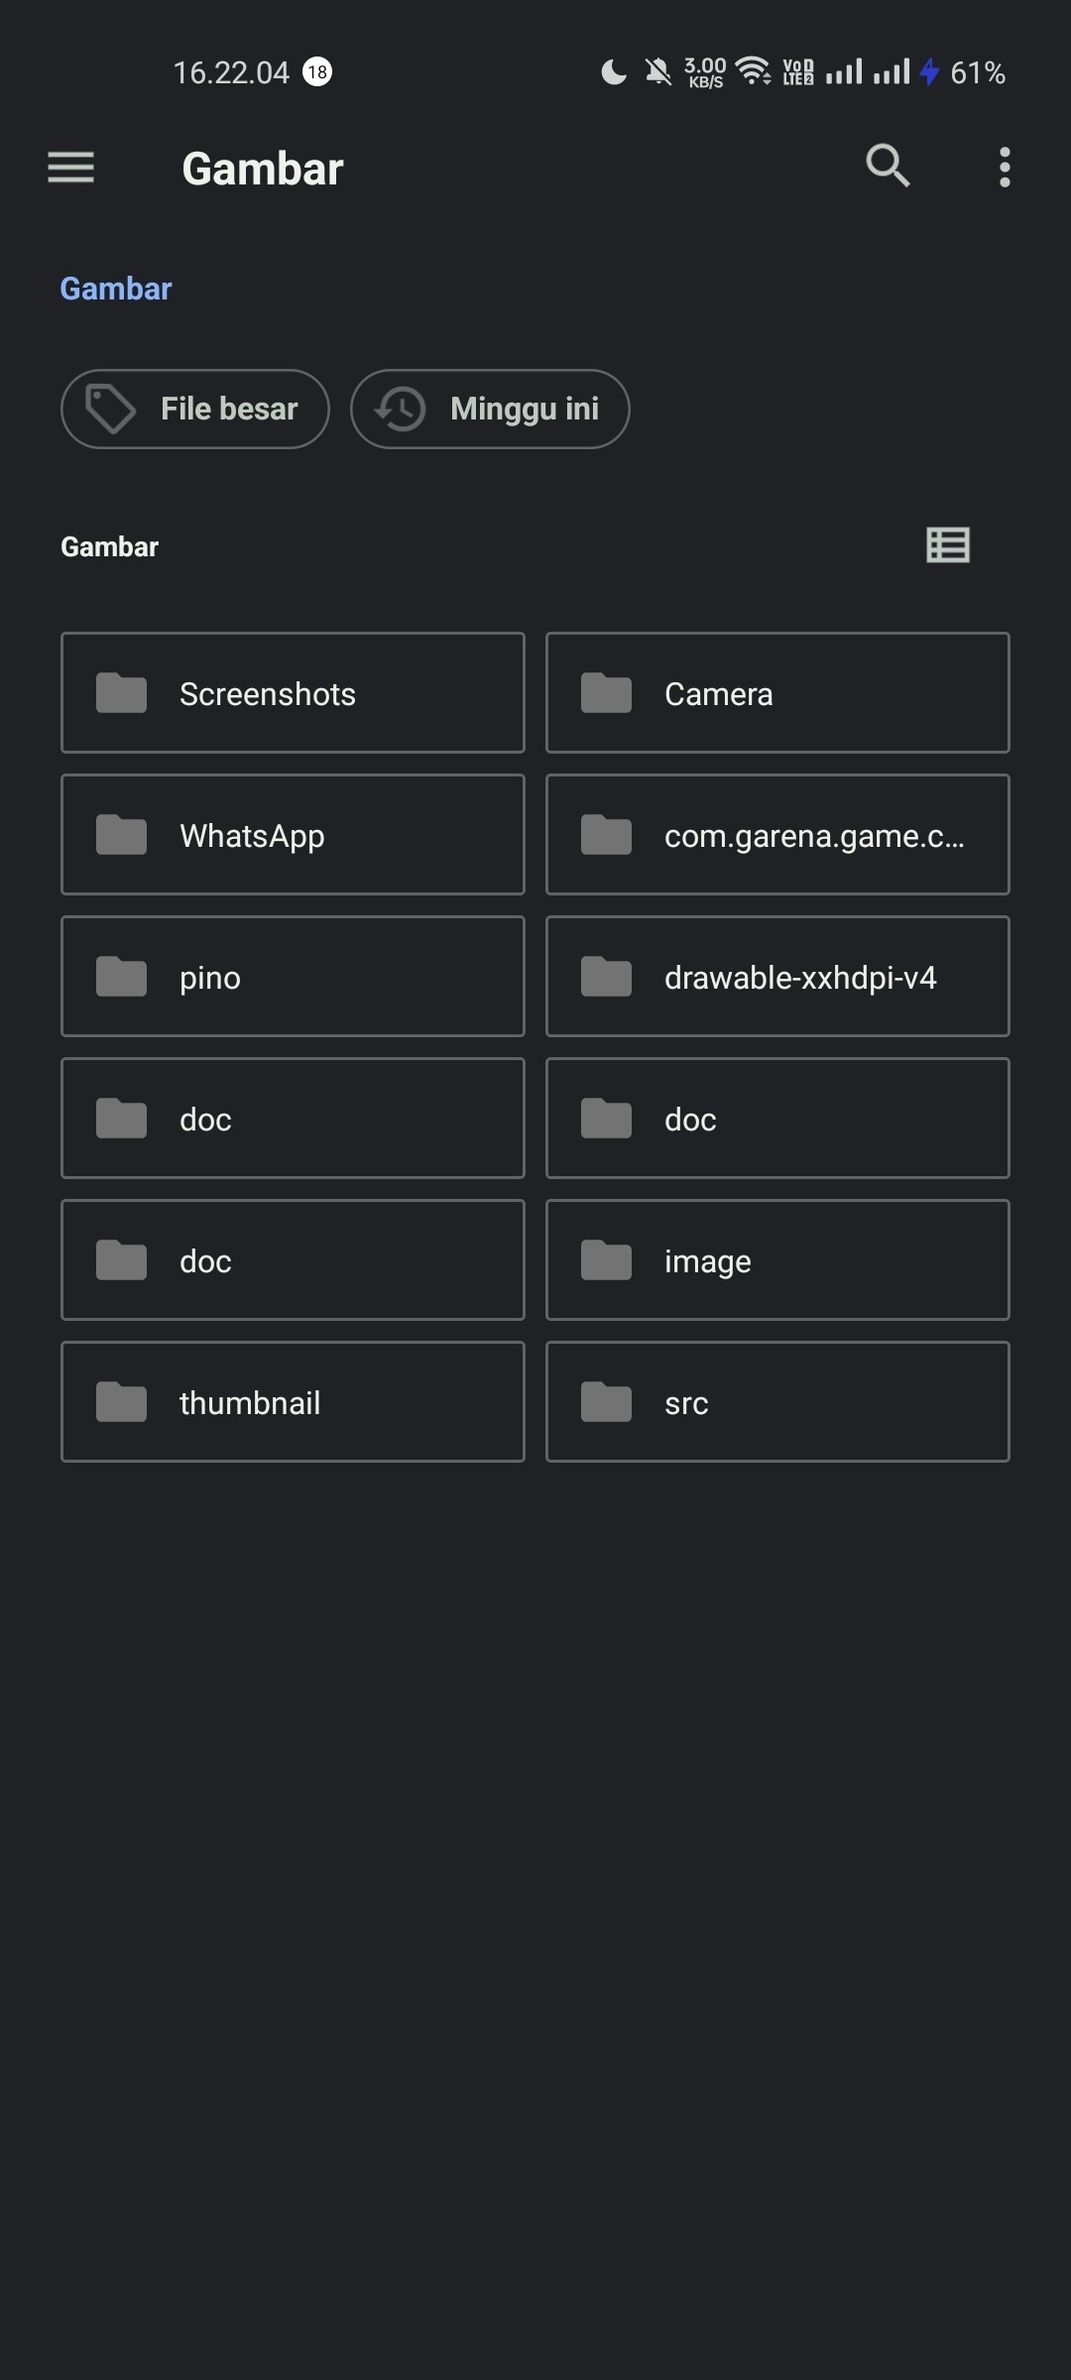The width and height of the screenshot is (1071, 2380).
Task: Open the Screenshots folder
Action: [x=293, y=693]
